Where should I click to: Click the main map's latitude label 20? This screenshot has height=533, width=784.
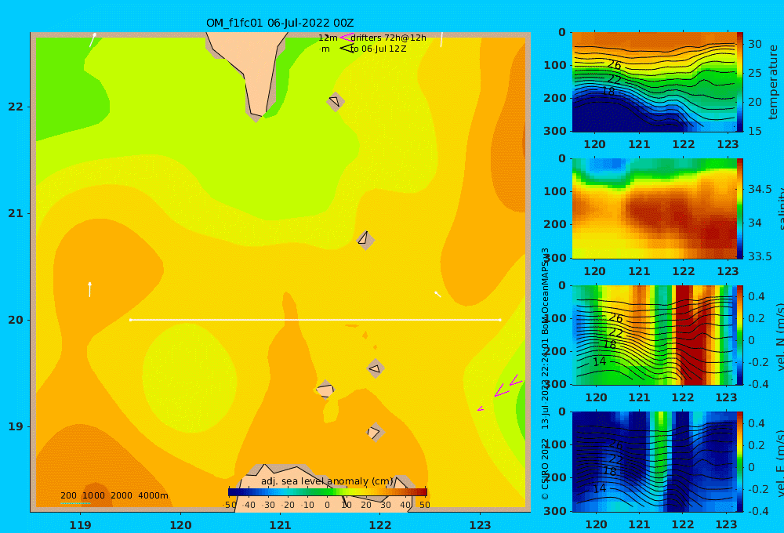pyautogui.click(x=16, y=320)
